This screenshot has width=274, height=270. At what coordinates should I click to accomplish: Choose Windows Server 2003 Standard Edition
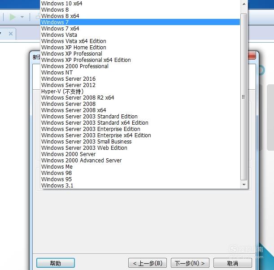140,117
